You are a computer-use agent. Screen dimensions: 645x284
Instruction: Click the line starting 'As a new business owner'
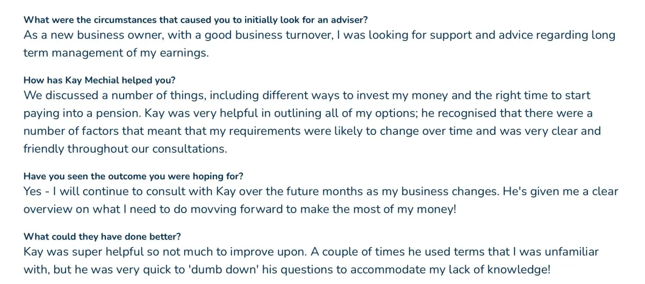(319, 35)
